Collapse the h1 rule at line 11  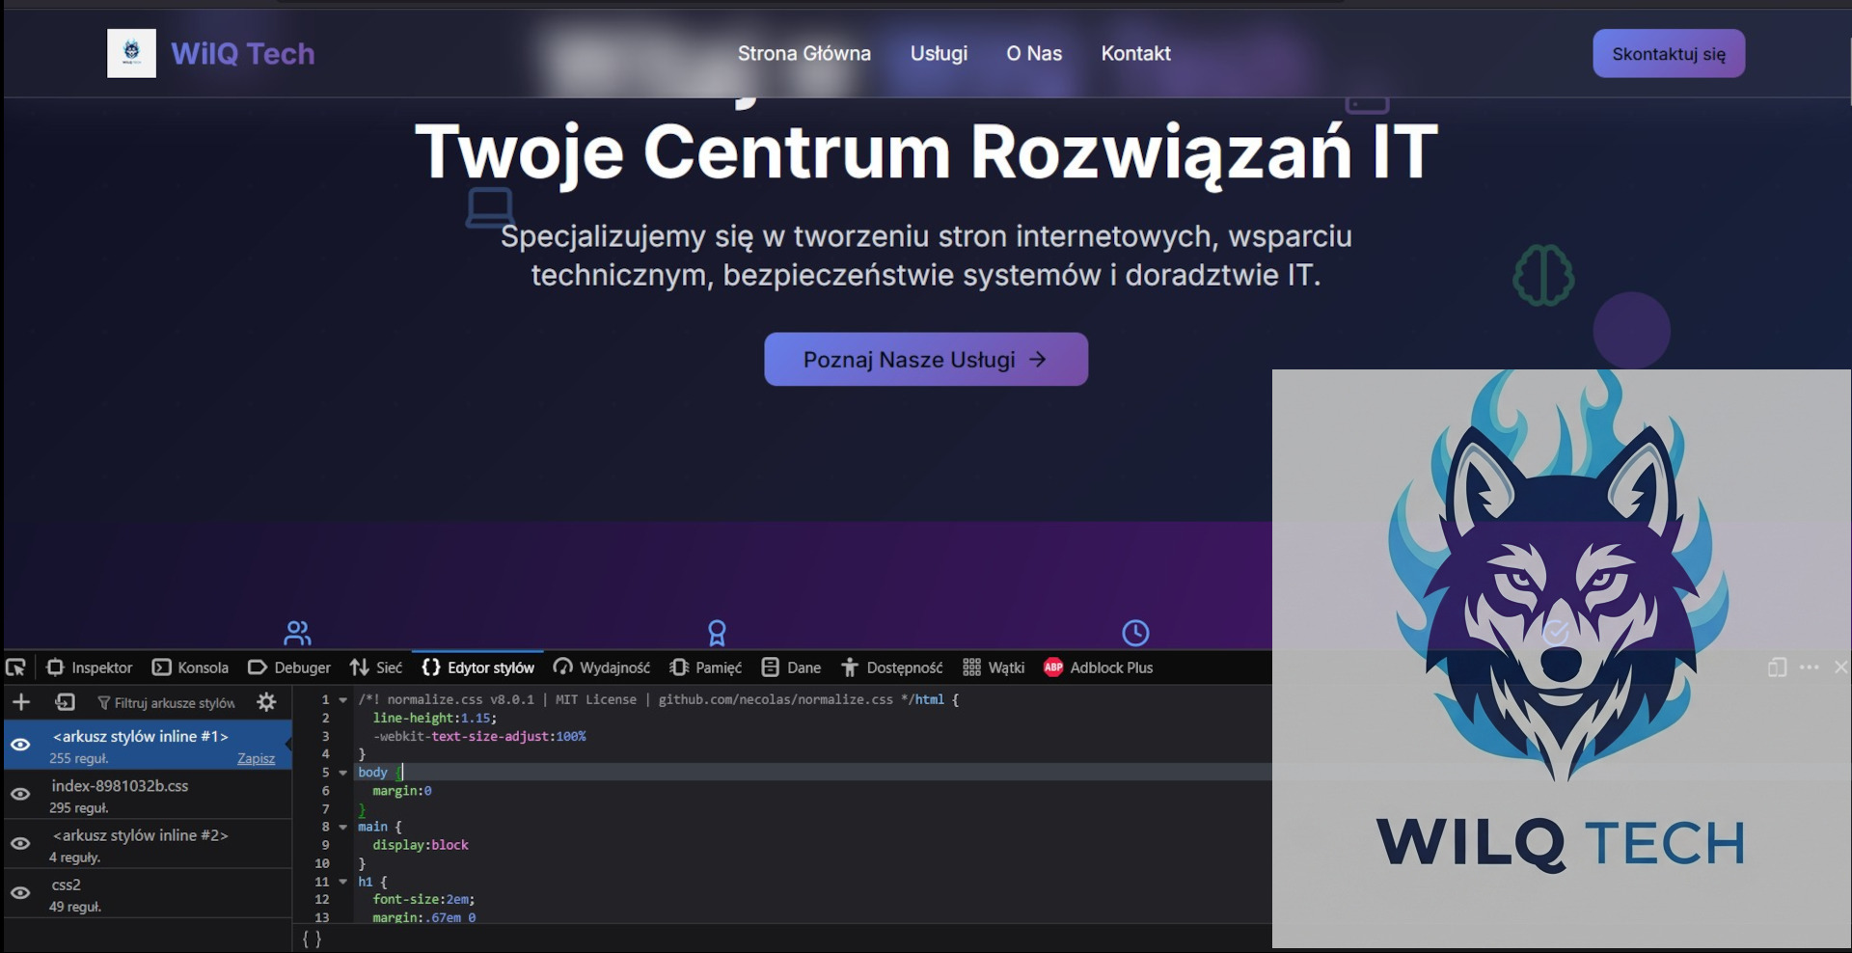[344, 881]
